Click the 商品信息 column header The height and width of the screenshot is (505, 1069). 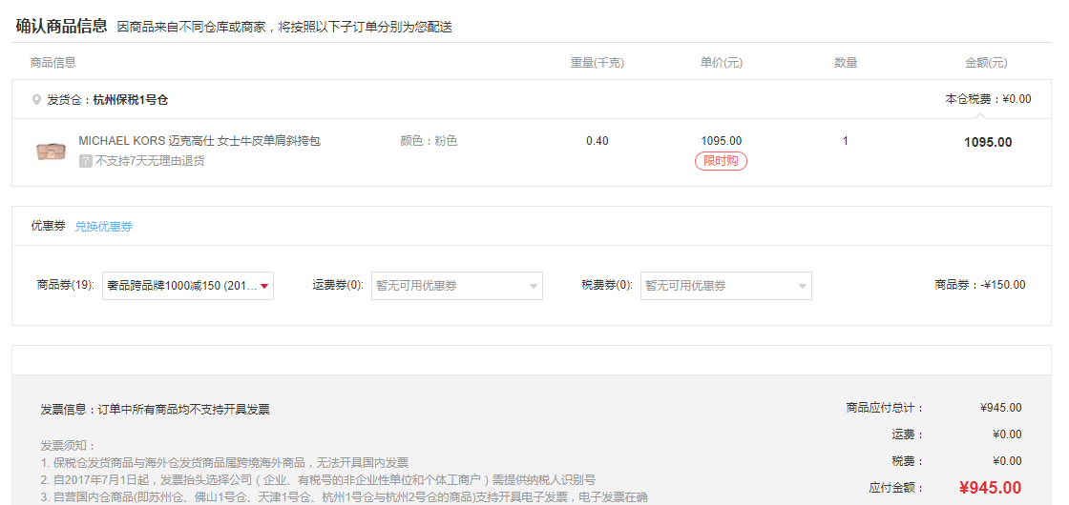(x=52, y=63)
